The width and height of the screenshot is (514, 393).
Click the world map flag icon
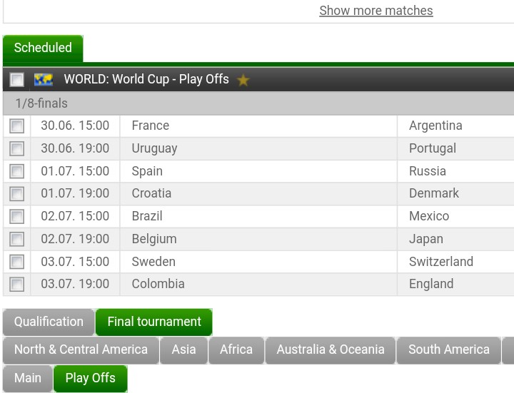44,80
